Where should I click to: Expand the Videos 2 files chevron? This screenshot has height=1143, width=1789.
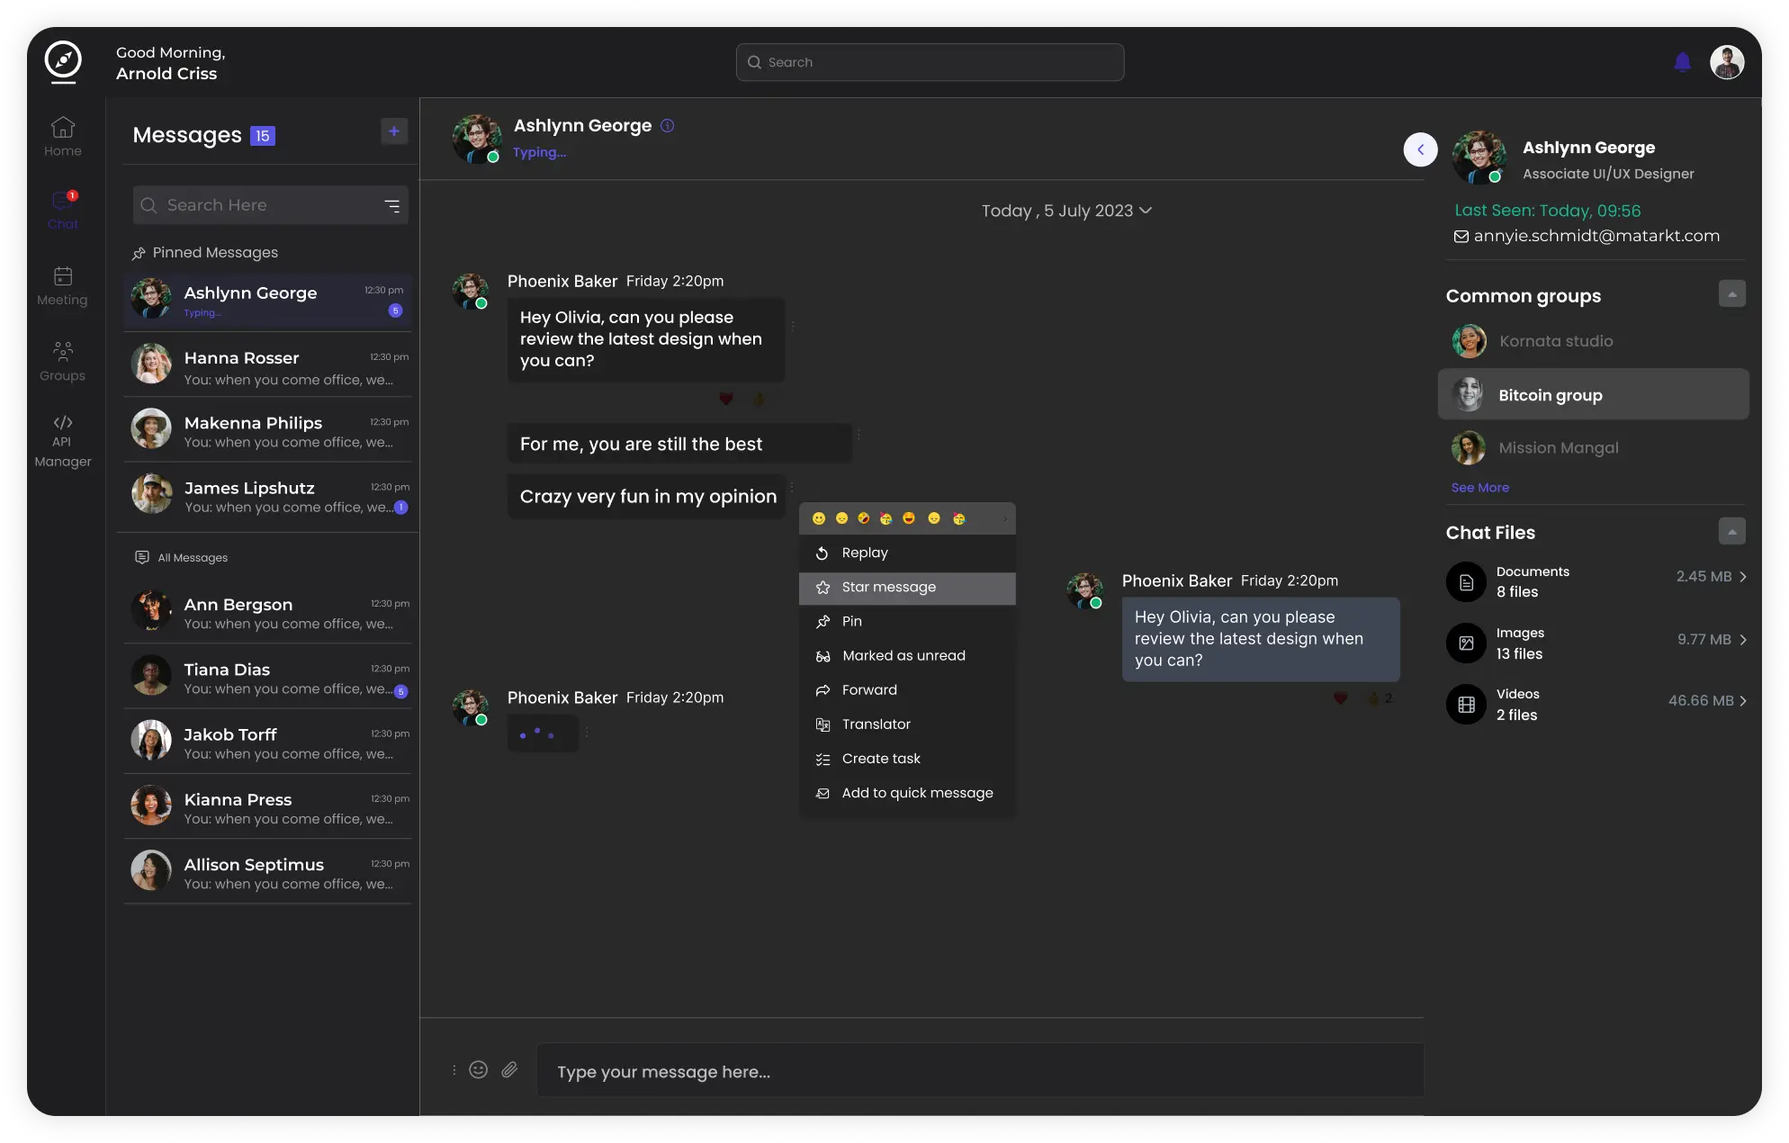pos(1743,701)
